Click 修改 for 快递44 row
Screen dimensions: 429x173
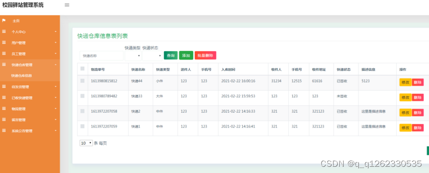click(x=405, y=82)
